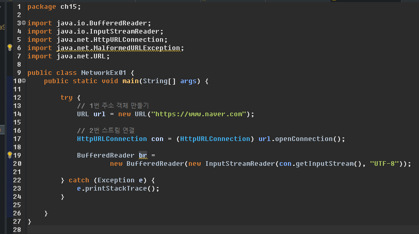Click the comment on line 13
This screenshot has width=419, height=234.
point(113,105)
